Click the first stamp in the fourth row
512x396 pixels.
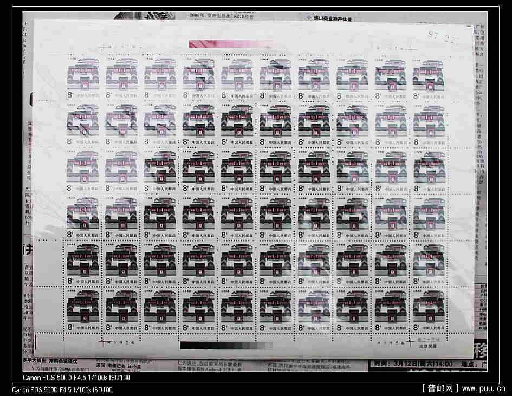83,216
